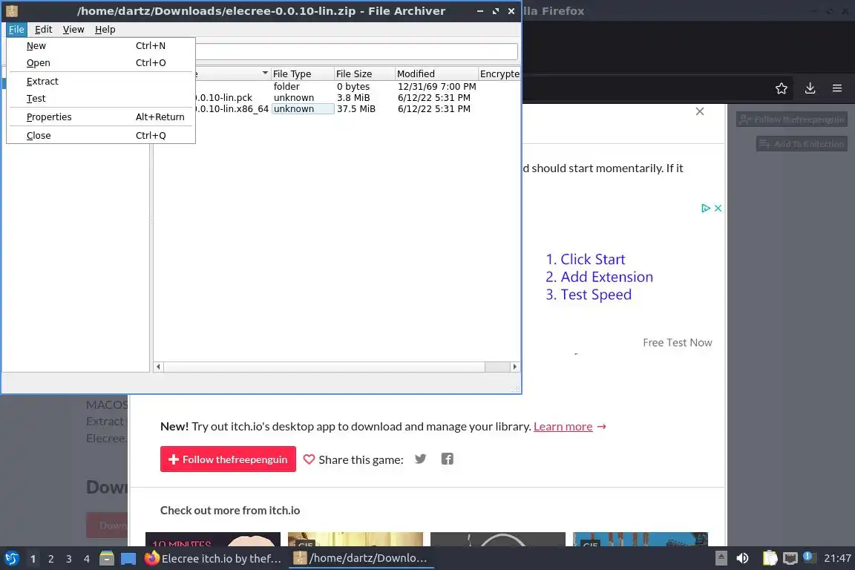Click the archive location text field
This screenshot has width=855, height=570.
(356, 51)
